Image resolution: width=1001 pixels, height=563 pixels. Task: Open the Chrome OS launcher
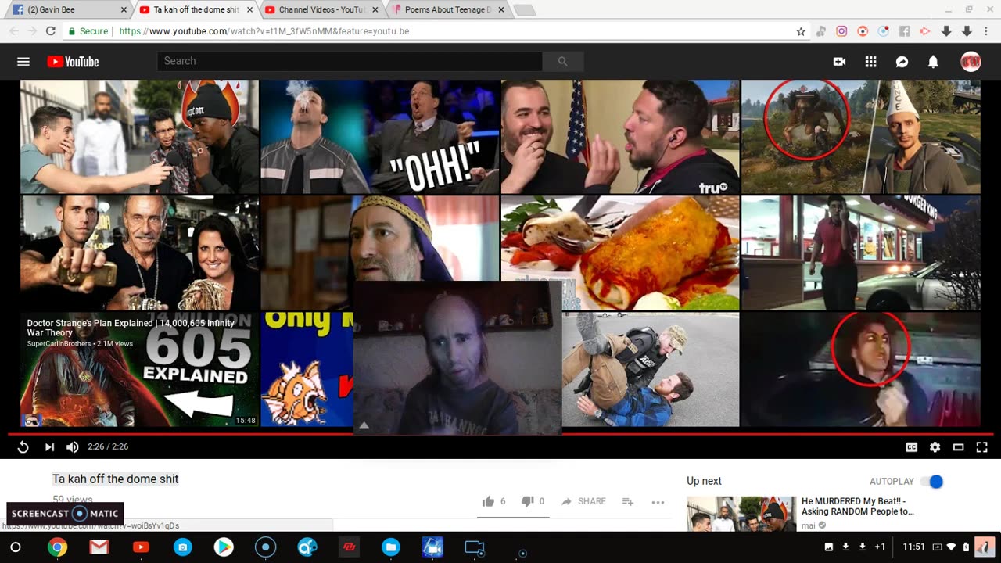tap(16, 547)
